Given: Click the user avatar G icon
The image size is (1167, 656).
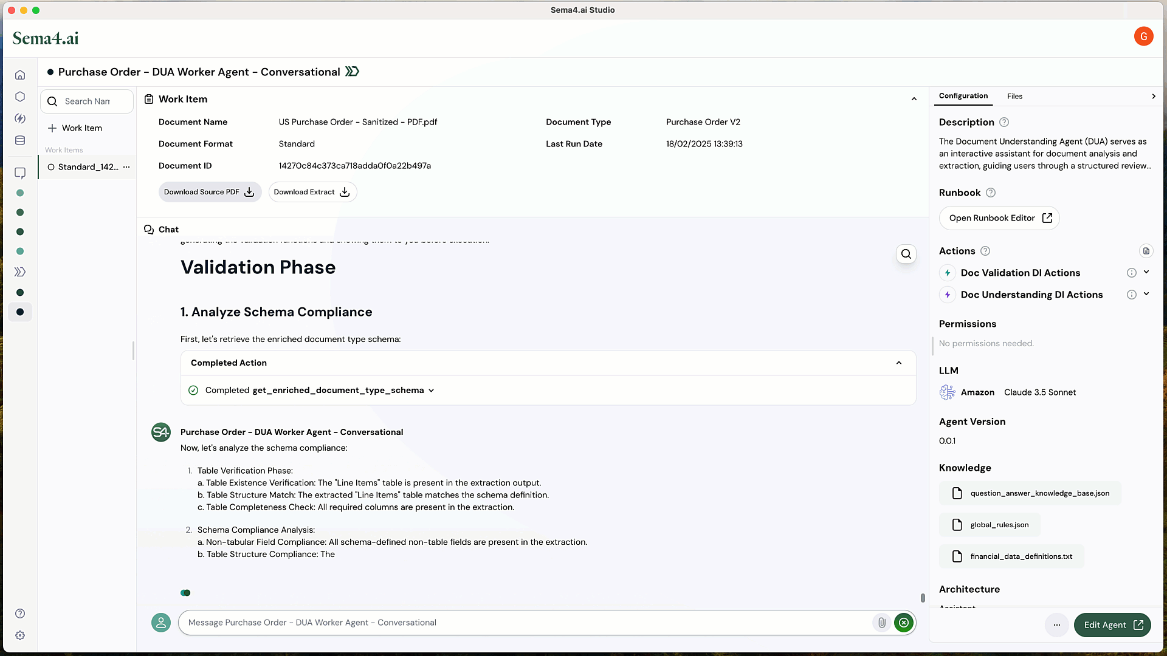Looking at the screenshot, I should [x=1143, y=36].
